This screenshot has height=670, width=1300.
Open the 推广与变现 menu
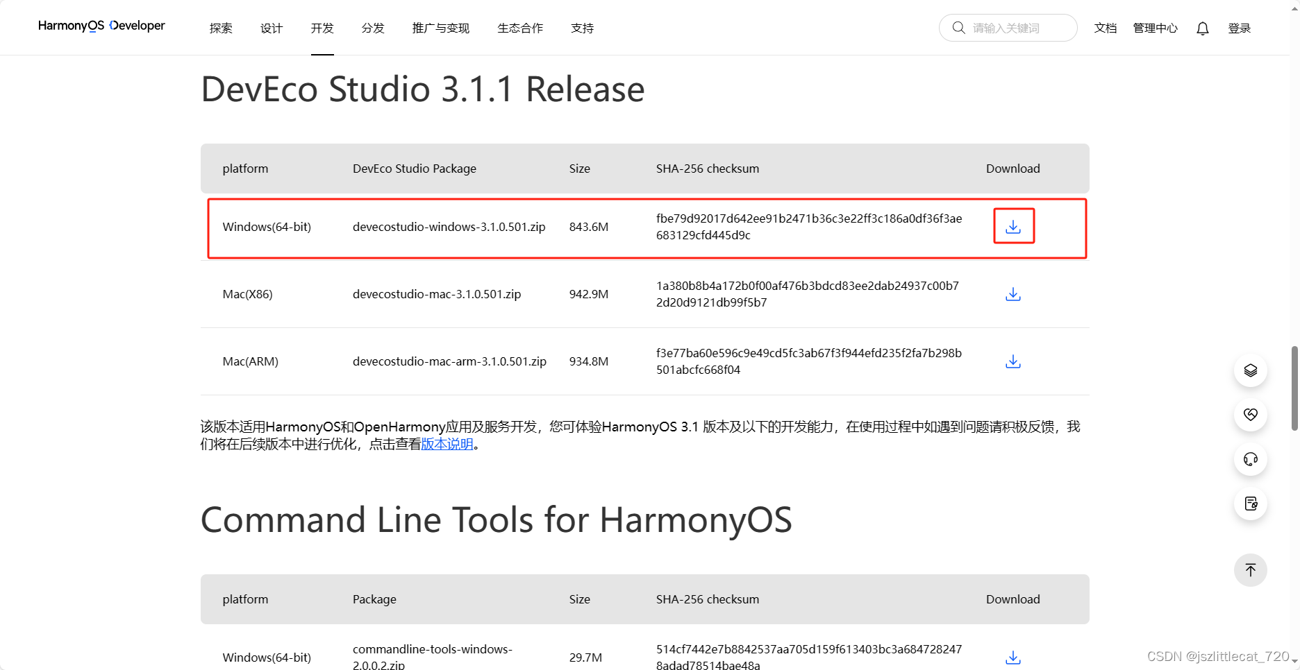pos(441,28)
